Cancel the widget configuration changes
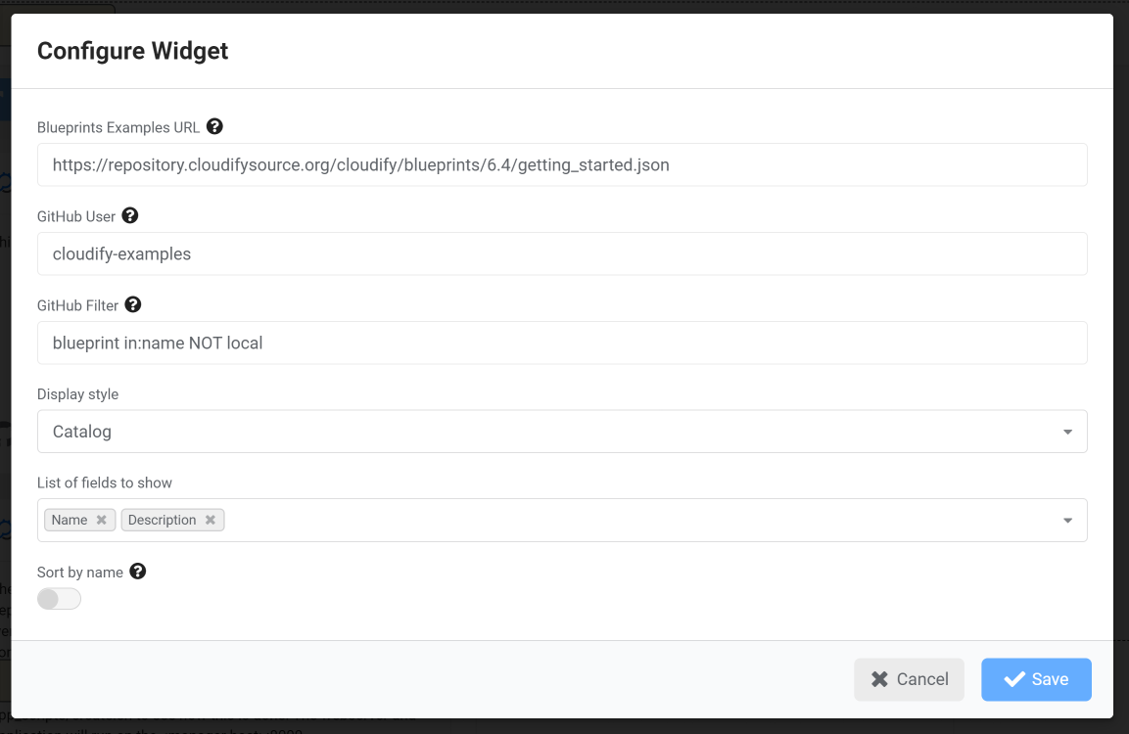 pyautogui.click(x=909, y=679)
